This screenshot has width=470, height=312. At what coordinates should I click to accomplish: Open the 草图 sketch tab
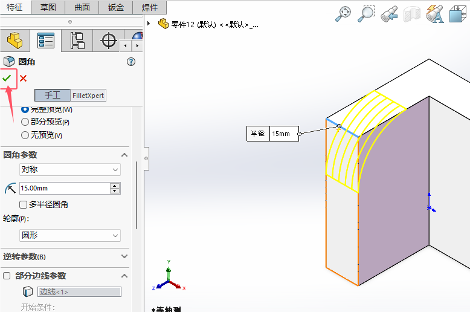(48, 7)
